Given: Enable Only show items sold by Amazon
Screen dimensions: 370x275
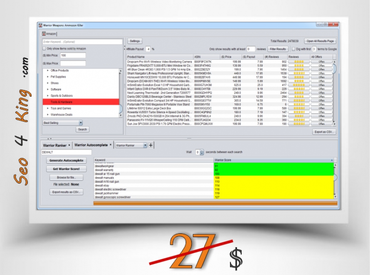Looking at the screenshot, I should pos(44,49).
